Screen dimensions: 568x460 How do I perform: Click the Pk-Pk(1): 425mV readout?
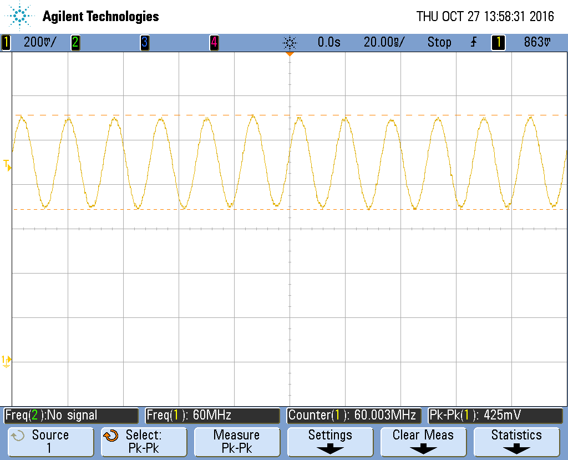[x=495, y=415]
